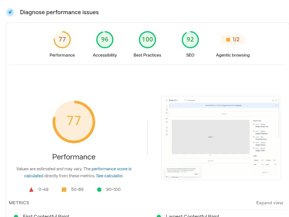Screen dimensions: 289x217
Task: Click the green dot beside Largest Contentful Paint
Action: (159, 216)
